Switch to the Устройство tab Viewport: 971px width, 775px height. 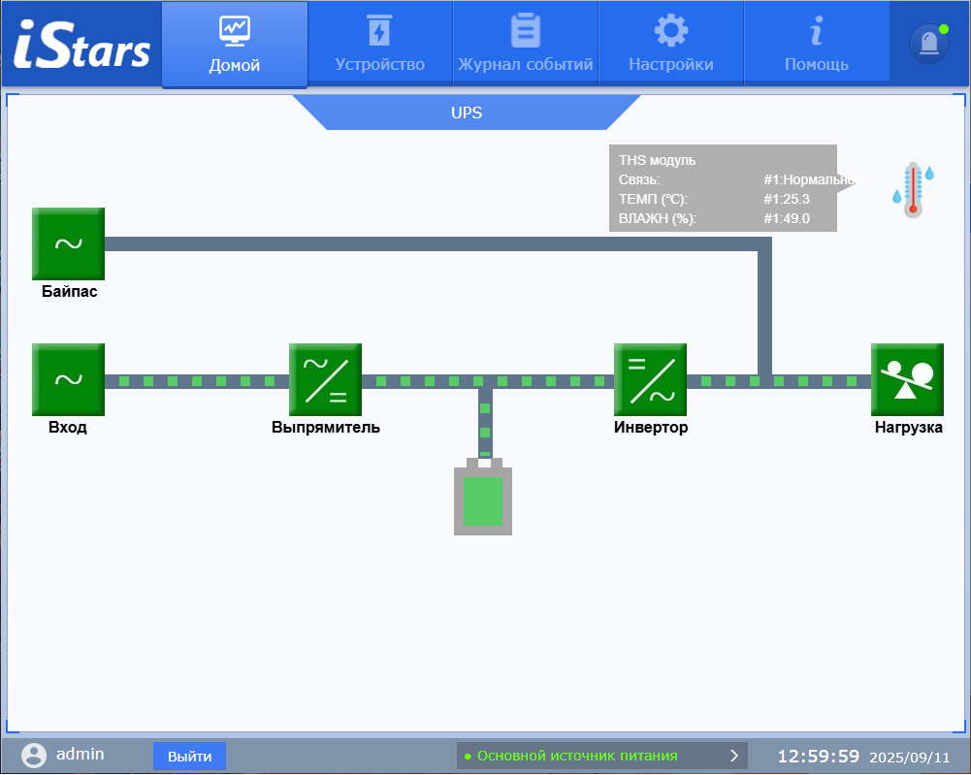[x=380, y=45]
